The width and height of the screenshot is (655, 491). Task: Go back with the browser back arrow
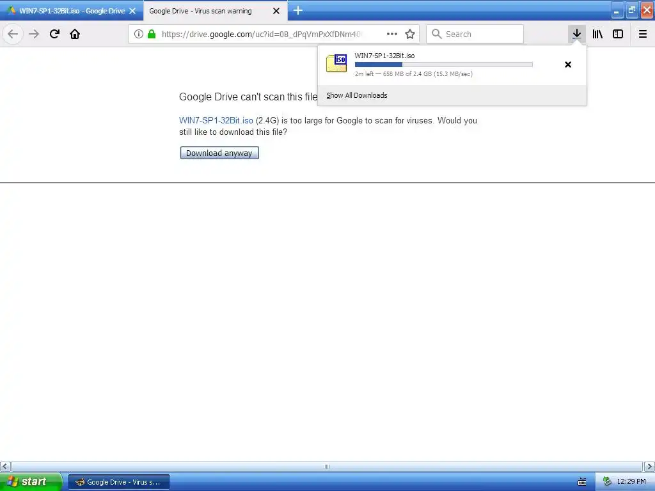tap(13, 34)
